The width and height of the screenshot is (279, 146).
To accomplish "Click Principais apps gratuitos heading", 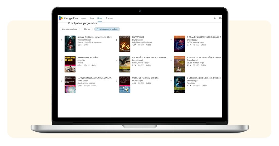I will pyautogui.click(x=83, y=23).
